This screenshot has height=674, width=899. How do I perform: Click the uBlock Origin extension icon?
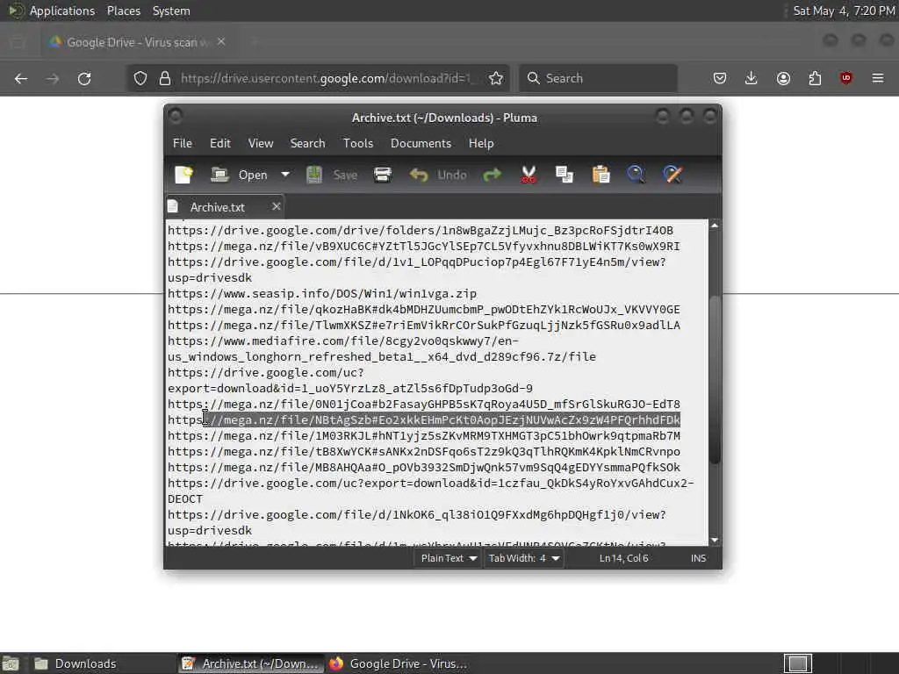point(846,78)
